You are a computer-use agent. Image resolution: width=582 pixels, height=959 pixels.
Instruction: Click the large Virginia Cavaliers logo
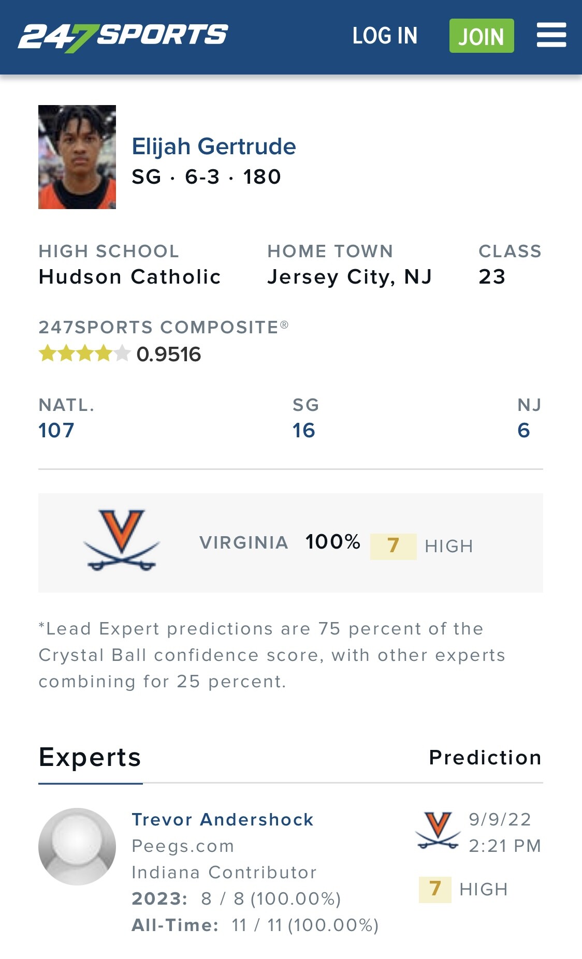tap(122, 540)
